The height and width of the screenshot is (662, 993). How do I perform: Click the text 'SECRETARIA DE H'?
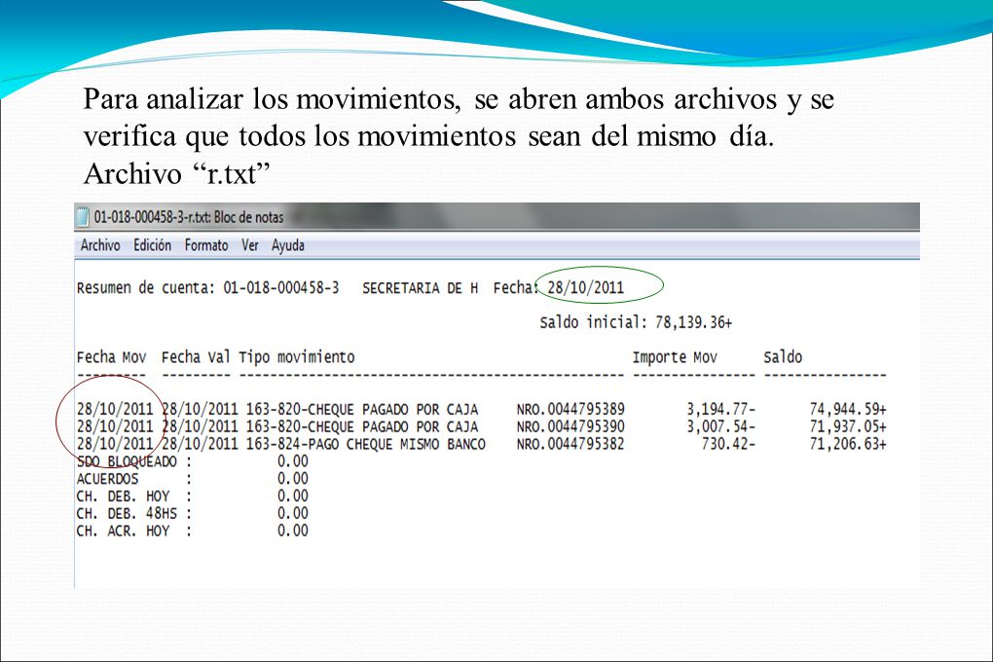tap(420, 288)
